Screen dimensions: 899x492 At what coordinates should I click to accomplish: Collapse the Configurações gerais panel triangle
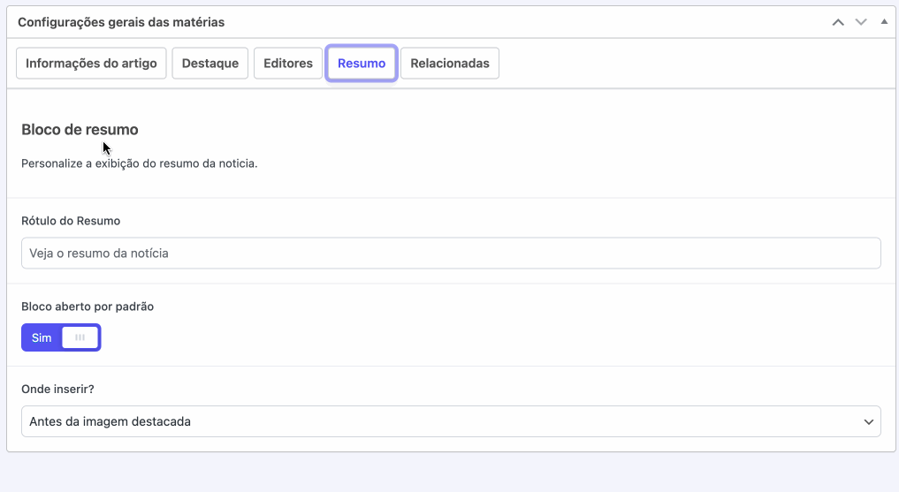(883, 22)
